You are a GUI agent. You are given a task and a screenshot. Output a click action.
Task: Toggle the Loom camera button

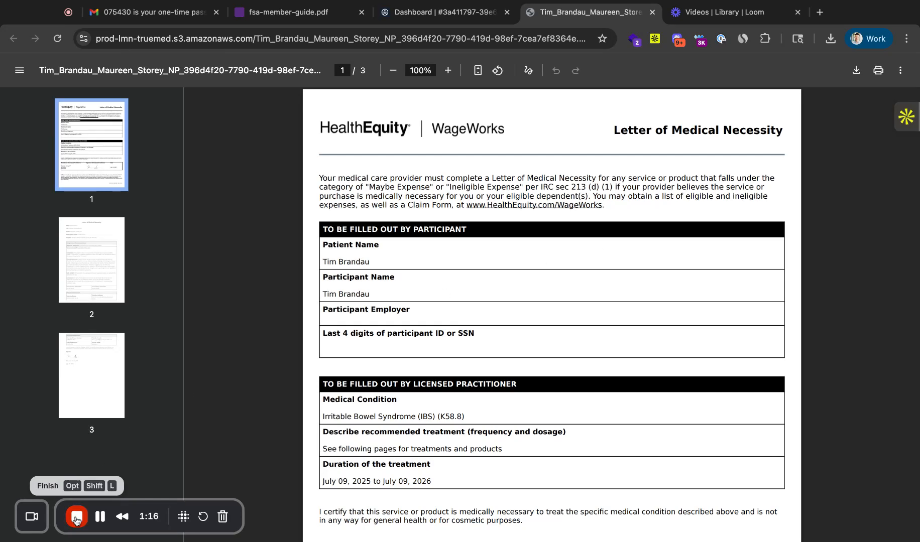pyautogui.click(x=32, y=516)
